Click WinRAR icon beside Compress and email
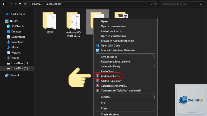 point(98,86)
